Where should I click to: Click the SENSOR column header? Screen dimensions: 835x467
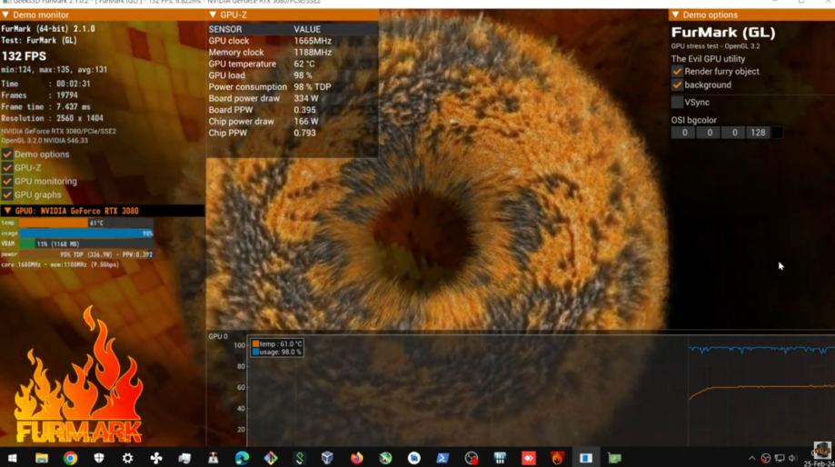click(225, 29)
